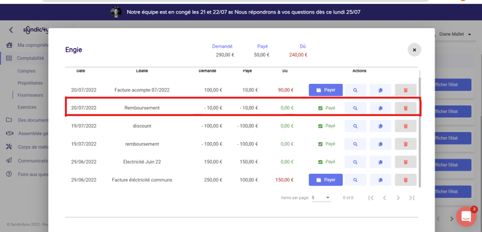Screen dimensions: 482x232
Task: Click the 150,00 € due amount
Action: [284, 180]
